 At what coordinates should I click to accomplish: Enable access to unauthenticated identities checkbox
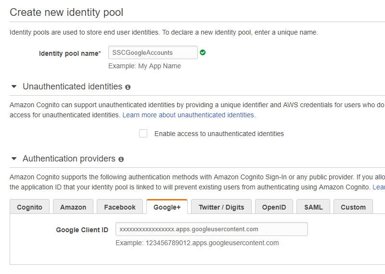point(143,134)
